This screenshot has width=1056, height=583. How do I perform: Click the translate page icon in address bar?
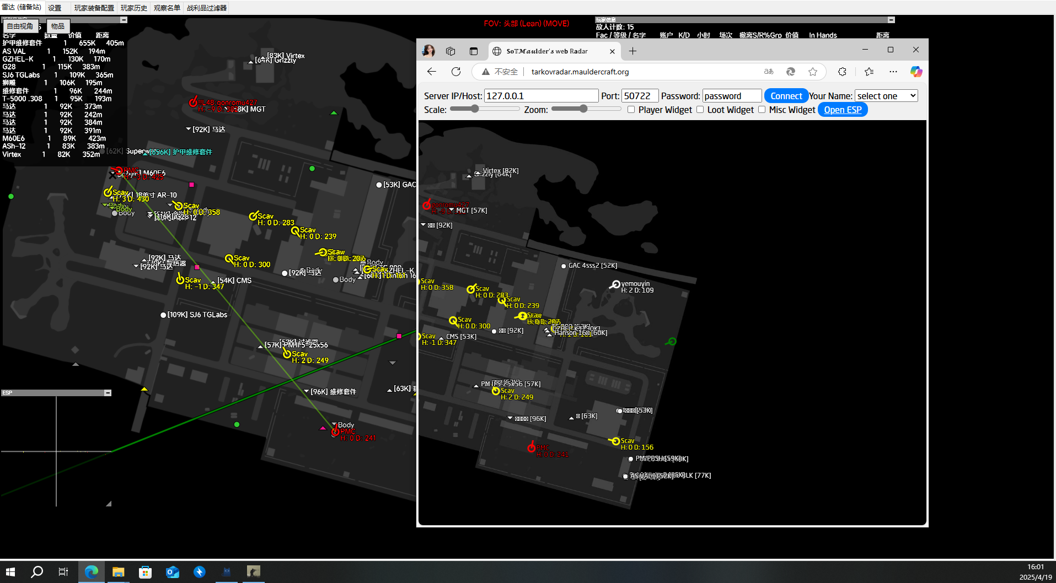[769, 72]
